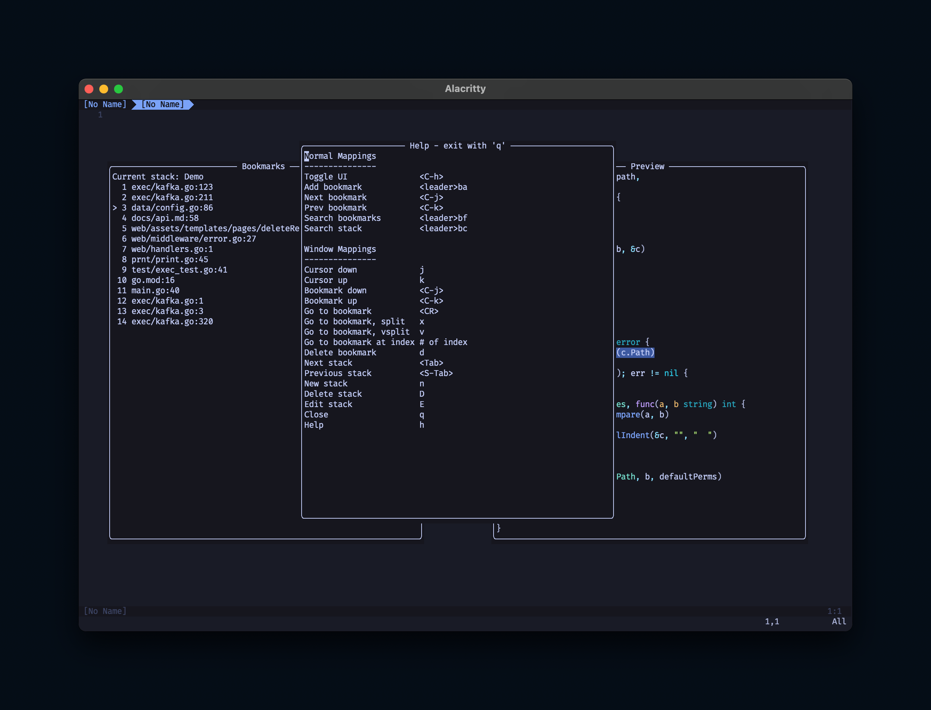Select the highlighted second [No Name] tab
931x710 pixels.
point(162,105)
